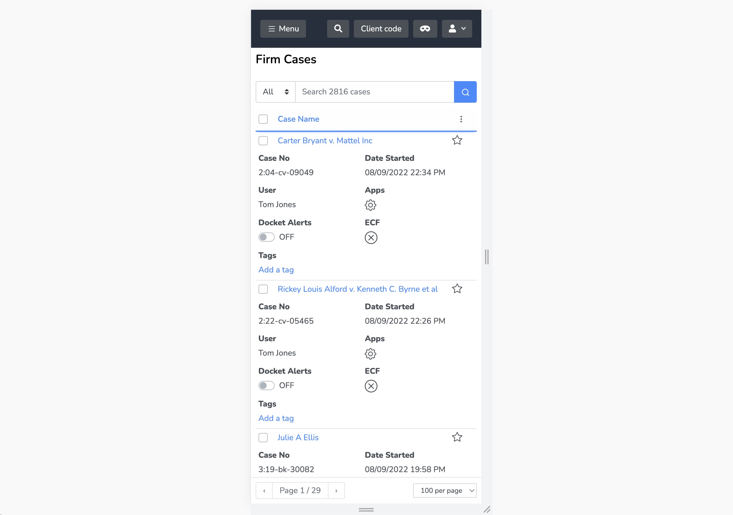Screen dimensions: 733x515
Task: Submit search with blue magnifier button
Action: click(465, 92)
